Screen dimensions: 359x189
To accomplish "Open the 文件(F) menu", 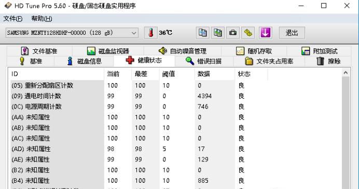I will 13,19.
